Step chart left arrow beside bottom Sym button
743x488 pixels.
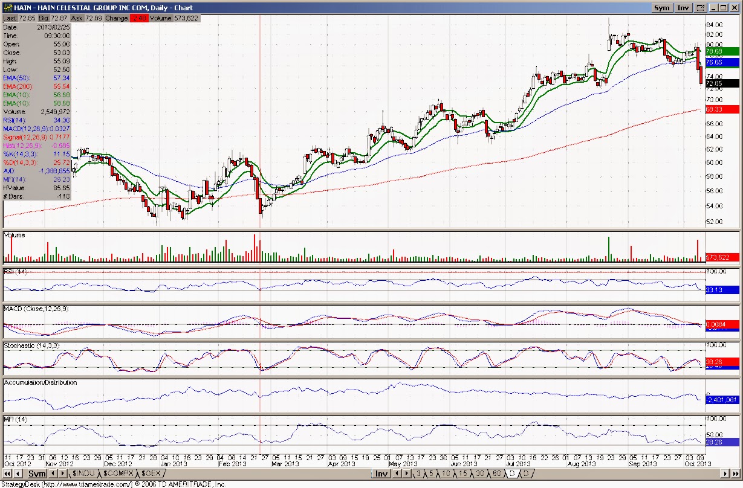click(x=19, y=474)
